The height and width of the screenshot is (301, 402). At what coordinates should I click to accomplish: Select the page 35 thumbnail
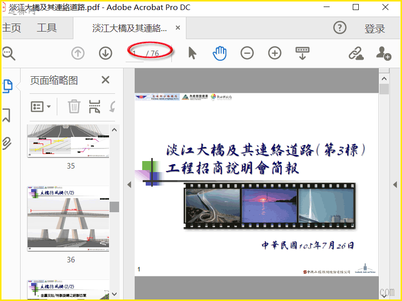[68, 141]
